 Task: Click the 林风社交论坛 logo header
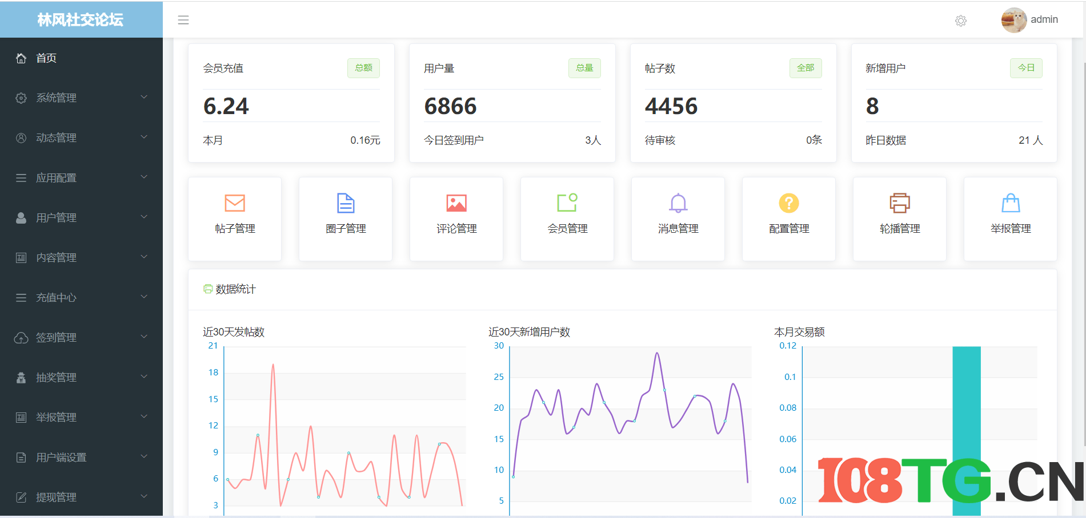tap(81, 19)
